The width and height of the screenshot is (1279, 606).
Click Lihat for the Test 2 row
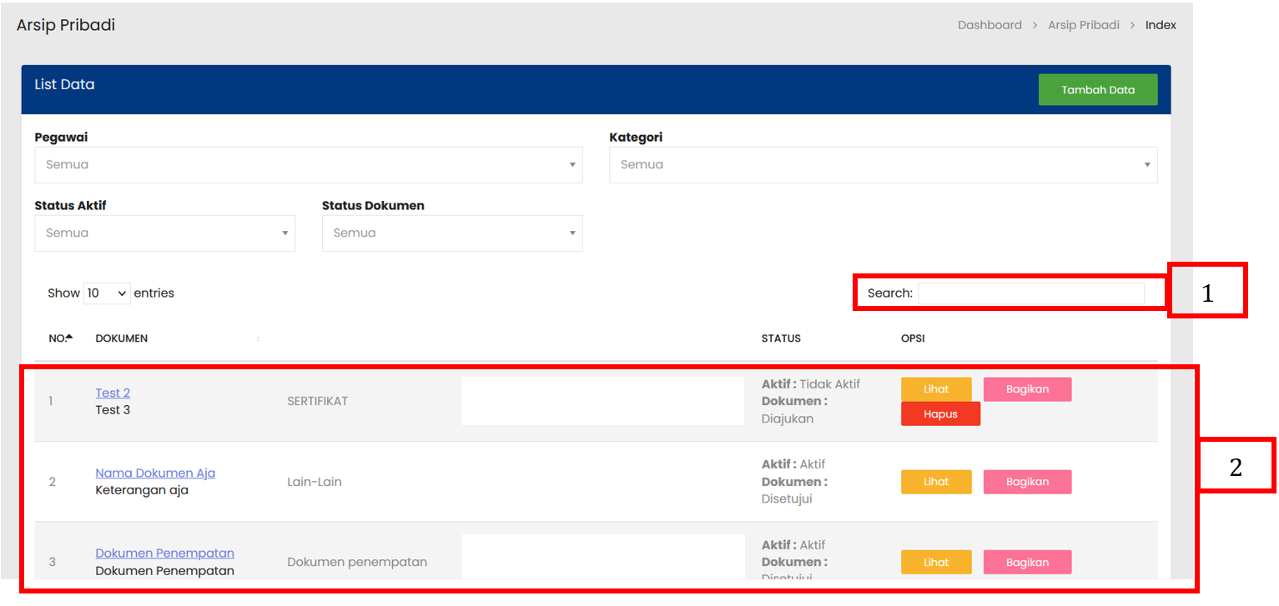pyautogui.click(x=936, y=389)
